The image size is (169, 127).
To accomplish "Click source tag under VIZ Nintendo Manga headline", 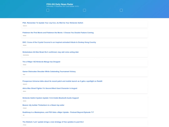I will coord(25,65).
